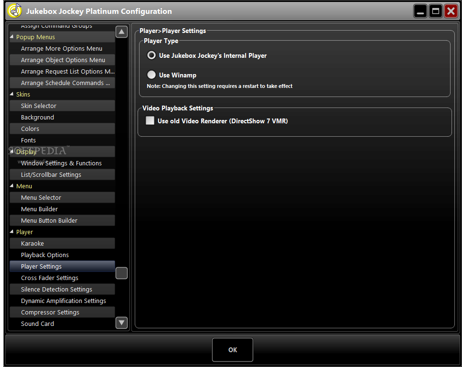Close the configuration window
462x367 pixels.
[451, 11]
